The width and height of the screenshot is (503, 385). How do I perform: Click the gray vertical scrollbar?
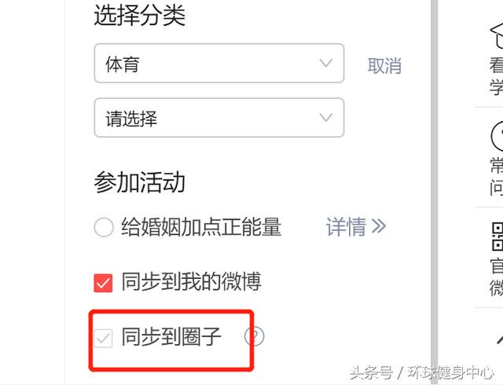[x=434, y=192]
